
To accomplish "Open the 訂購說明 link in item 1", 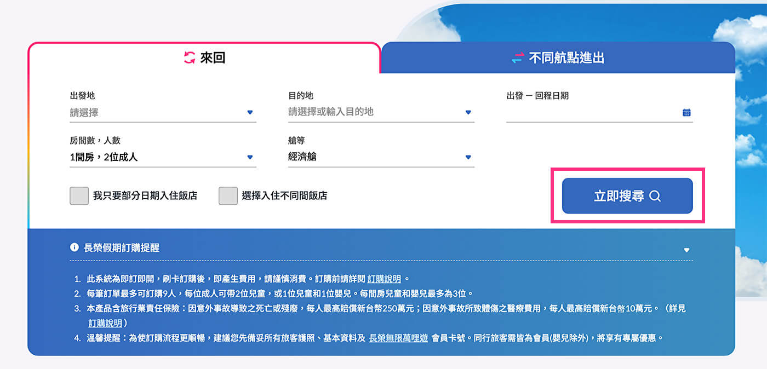I will click(x=384, y=279).
